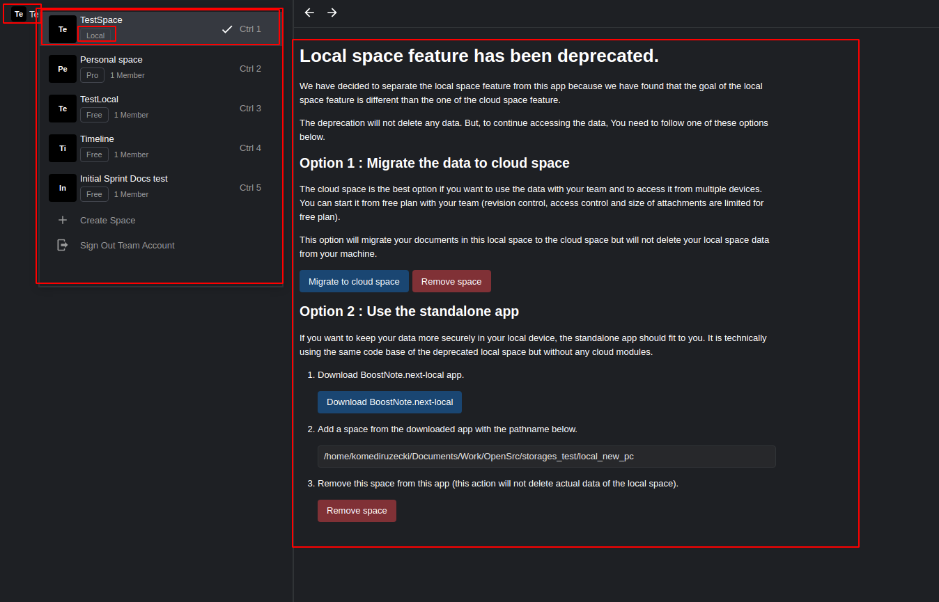Switch to the TestLocal space

click(161, 109)
